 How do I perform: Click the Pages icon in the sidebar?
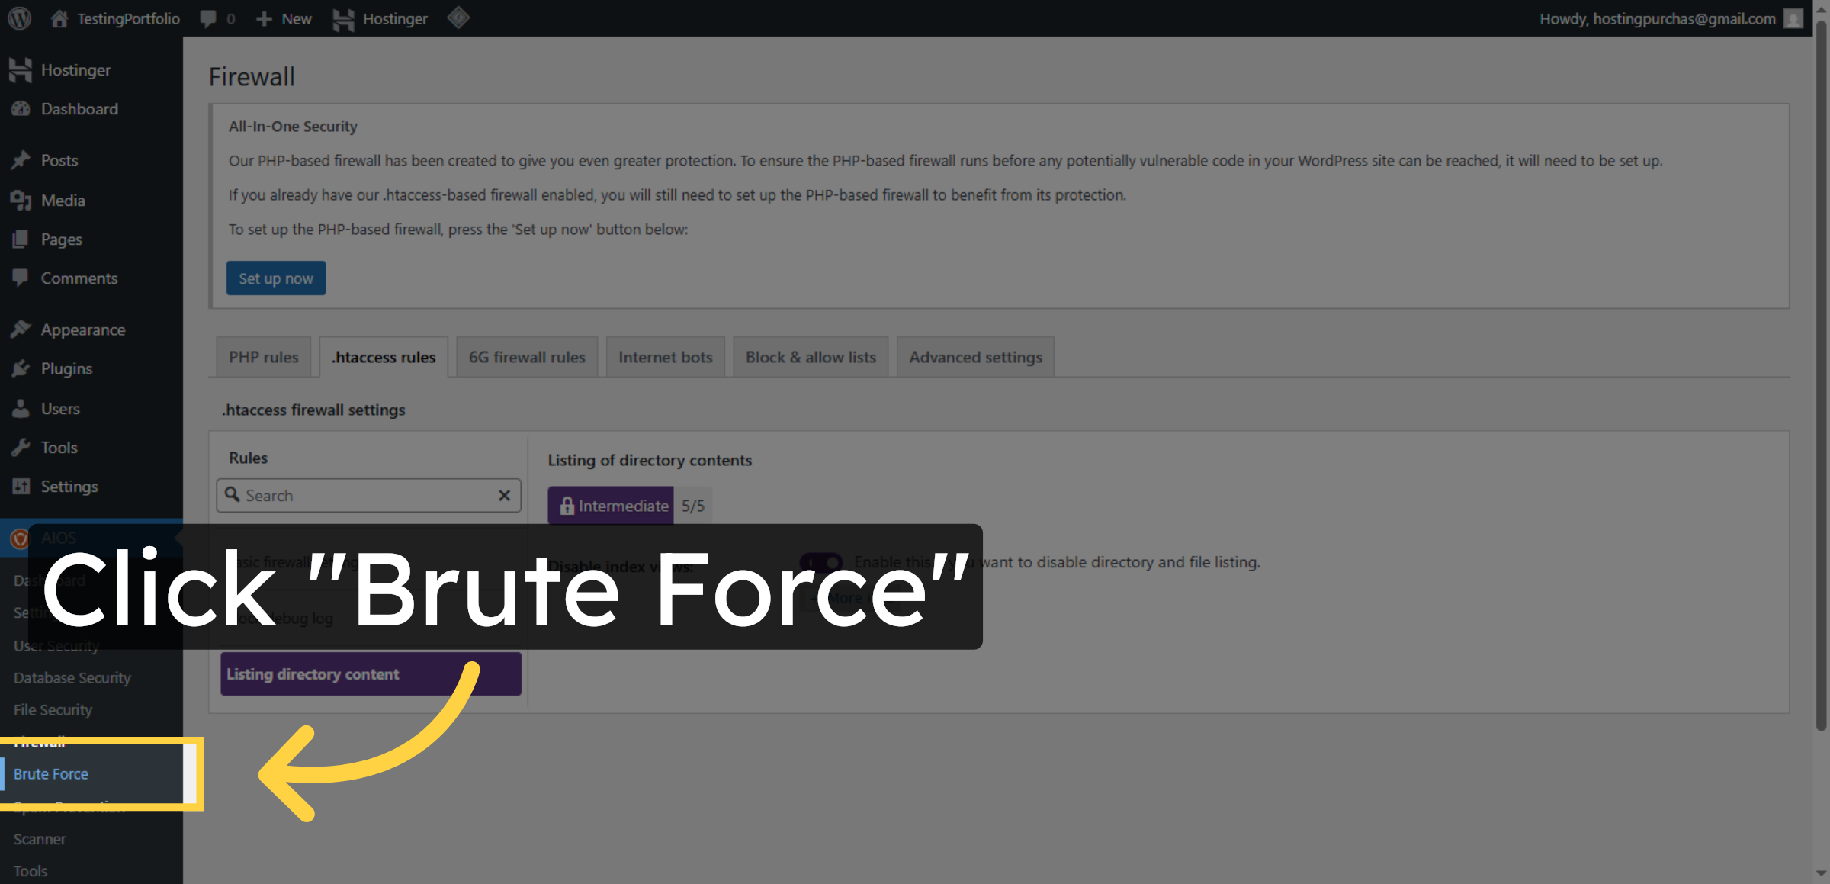21,239
